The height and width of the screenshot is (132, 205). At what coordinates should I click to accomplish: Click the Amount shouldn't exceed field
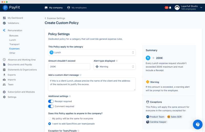click(x=69, y=67)
